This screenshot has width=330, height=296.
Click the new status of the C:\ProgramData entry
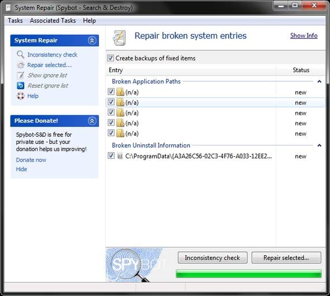(300, 156)
